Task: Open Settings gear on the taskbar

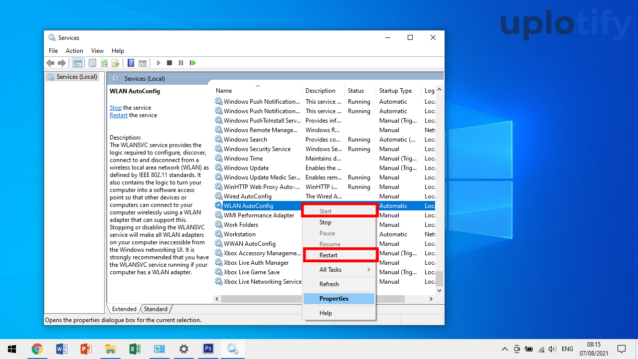Action: point(183,349)
